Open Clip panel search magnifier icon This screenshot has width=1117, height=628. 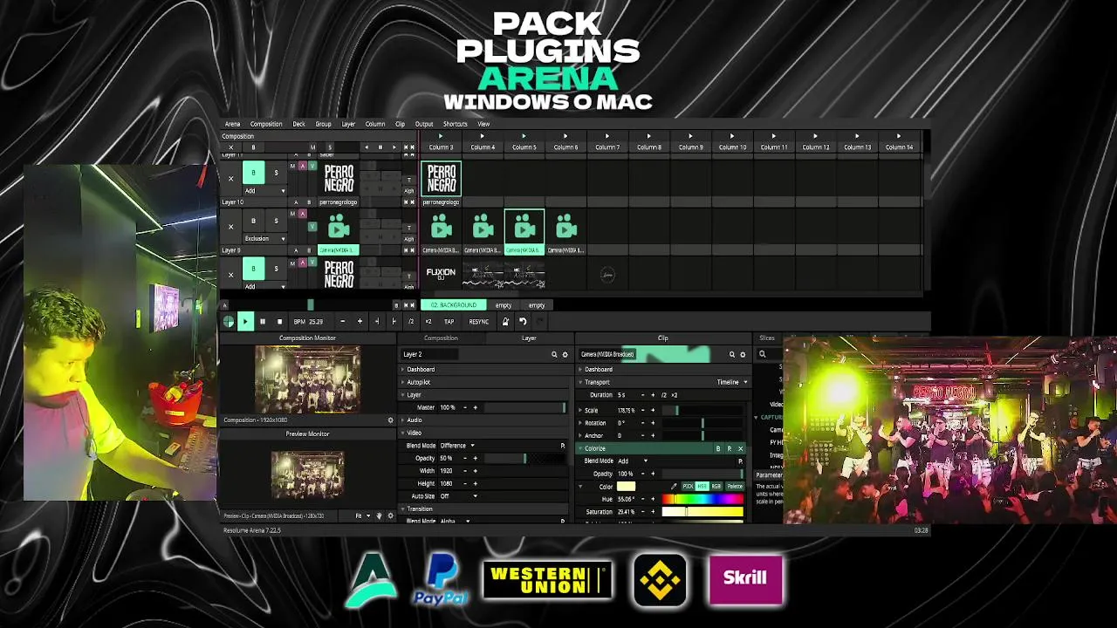point(732,355)
